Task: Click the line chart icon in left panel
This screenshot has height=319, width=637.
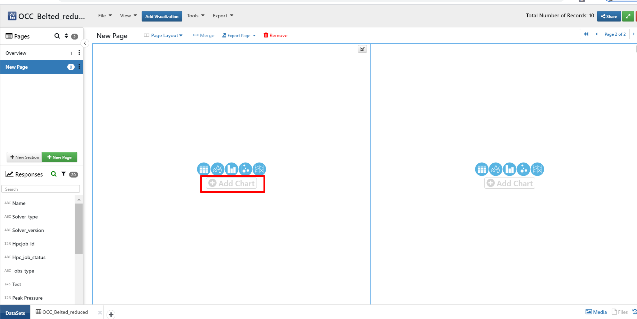Action: click(x=218, y=169)
